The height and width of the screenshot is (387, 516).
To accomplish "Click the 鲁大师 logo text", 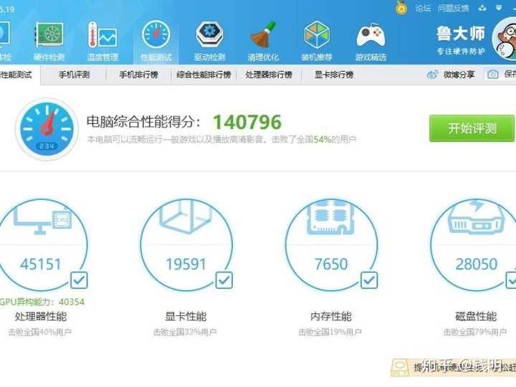I will point(460,34).
